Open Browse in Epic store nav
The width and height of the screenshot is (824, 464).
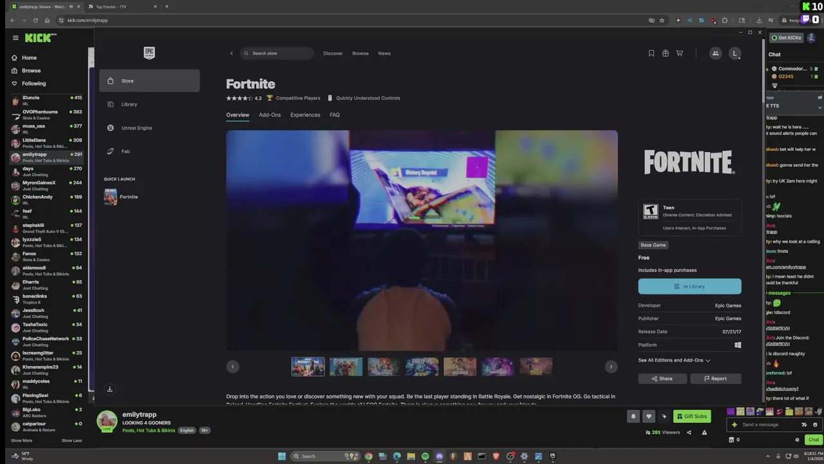pyautogui.click(x=360, y=53)
